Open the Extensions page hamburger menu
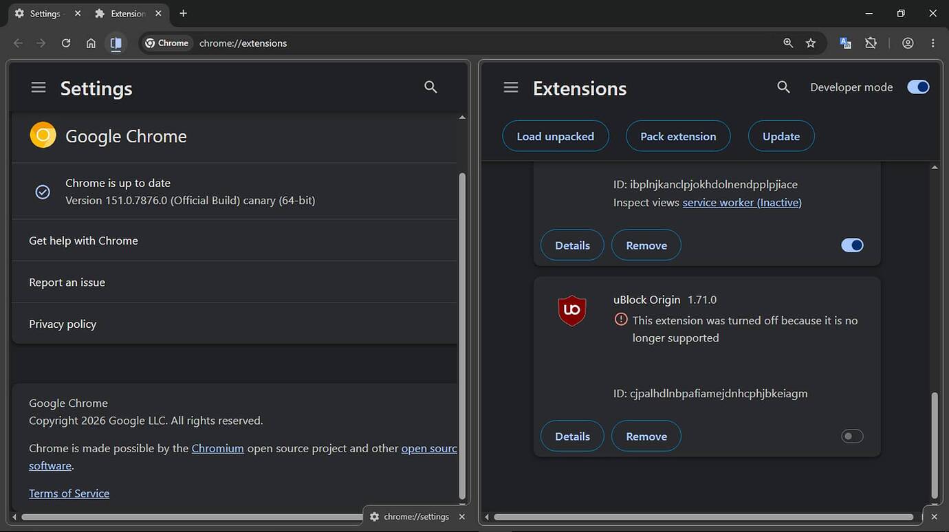Image resolution: width=949 pixels, height=532 pixels. pos(511,87)
